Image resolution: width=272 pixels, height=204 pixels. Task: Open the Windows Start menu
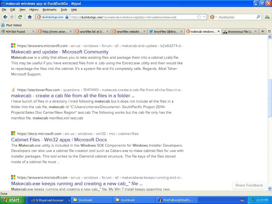tap(12, 200)
